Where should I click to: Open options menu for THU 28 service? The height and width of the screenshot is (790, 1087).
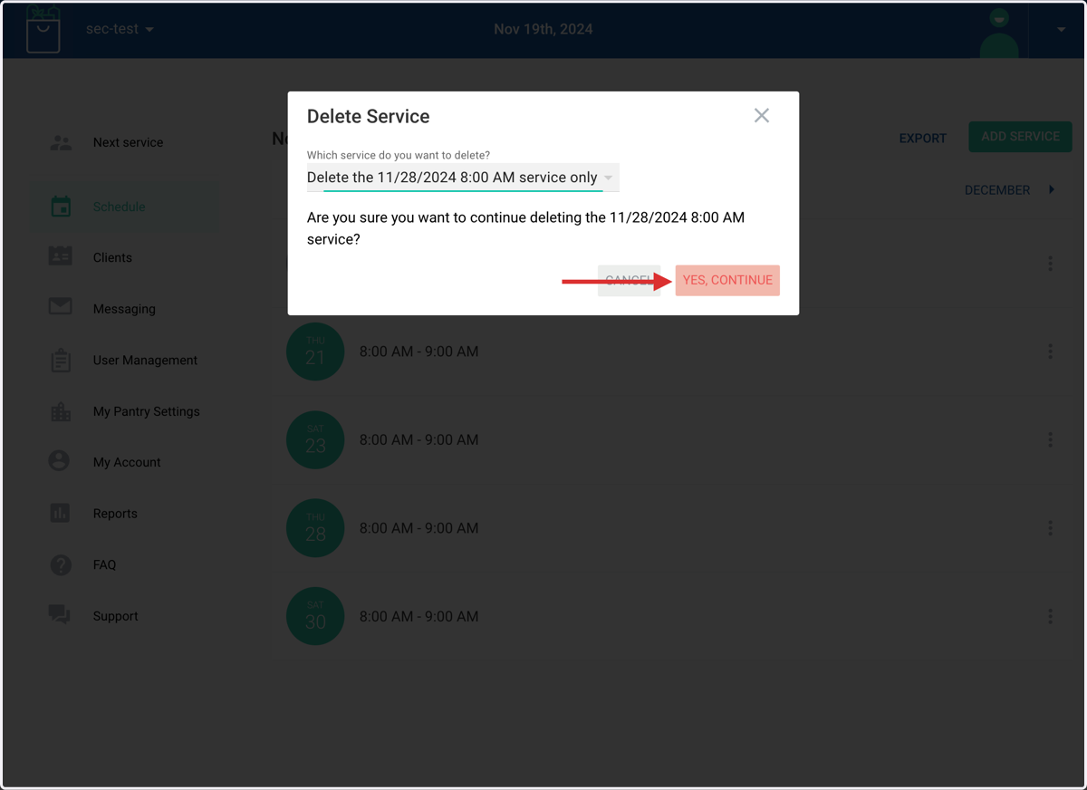tap(1050, 528)
